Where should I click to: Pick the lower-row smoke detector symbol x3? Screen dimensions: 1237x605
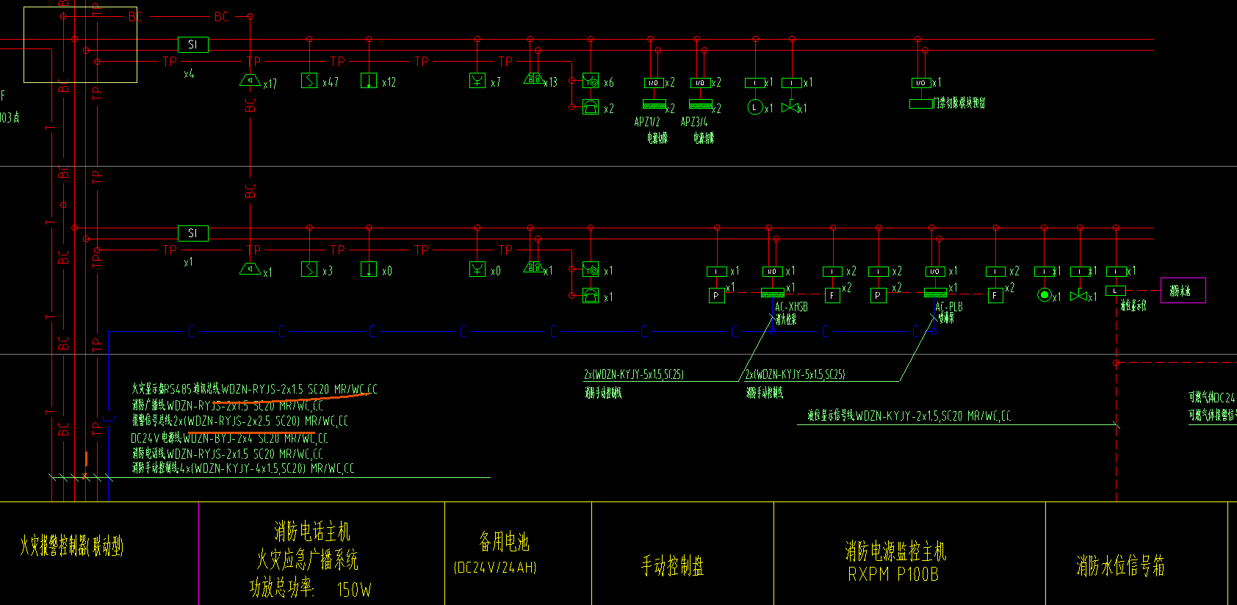(x=309, y=269)
